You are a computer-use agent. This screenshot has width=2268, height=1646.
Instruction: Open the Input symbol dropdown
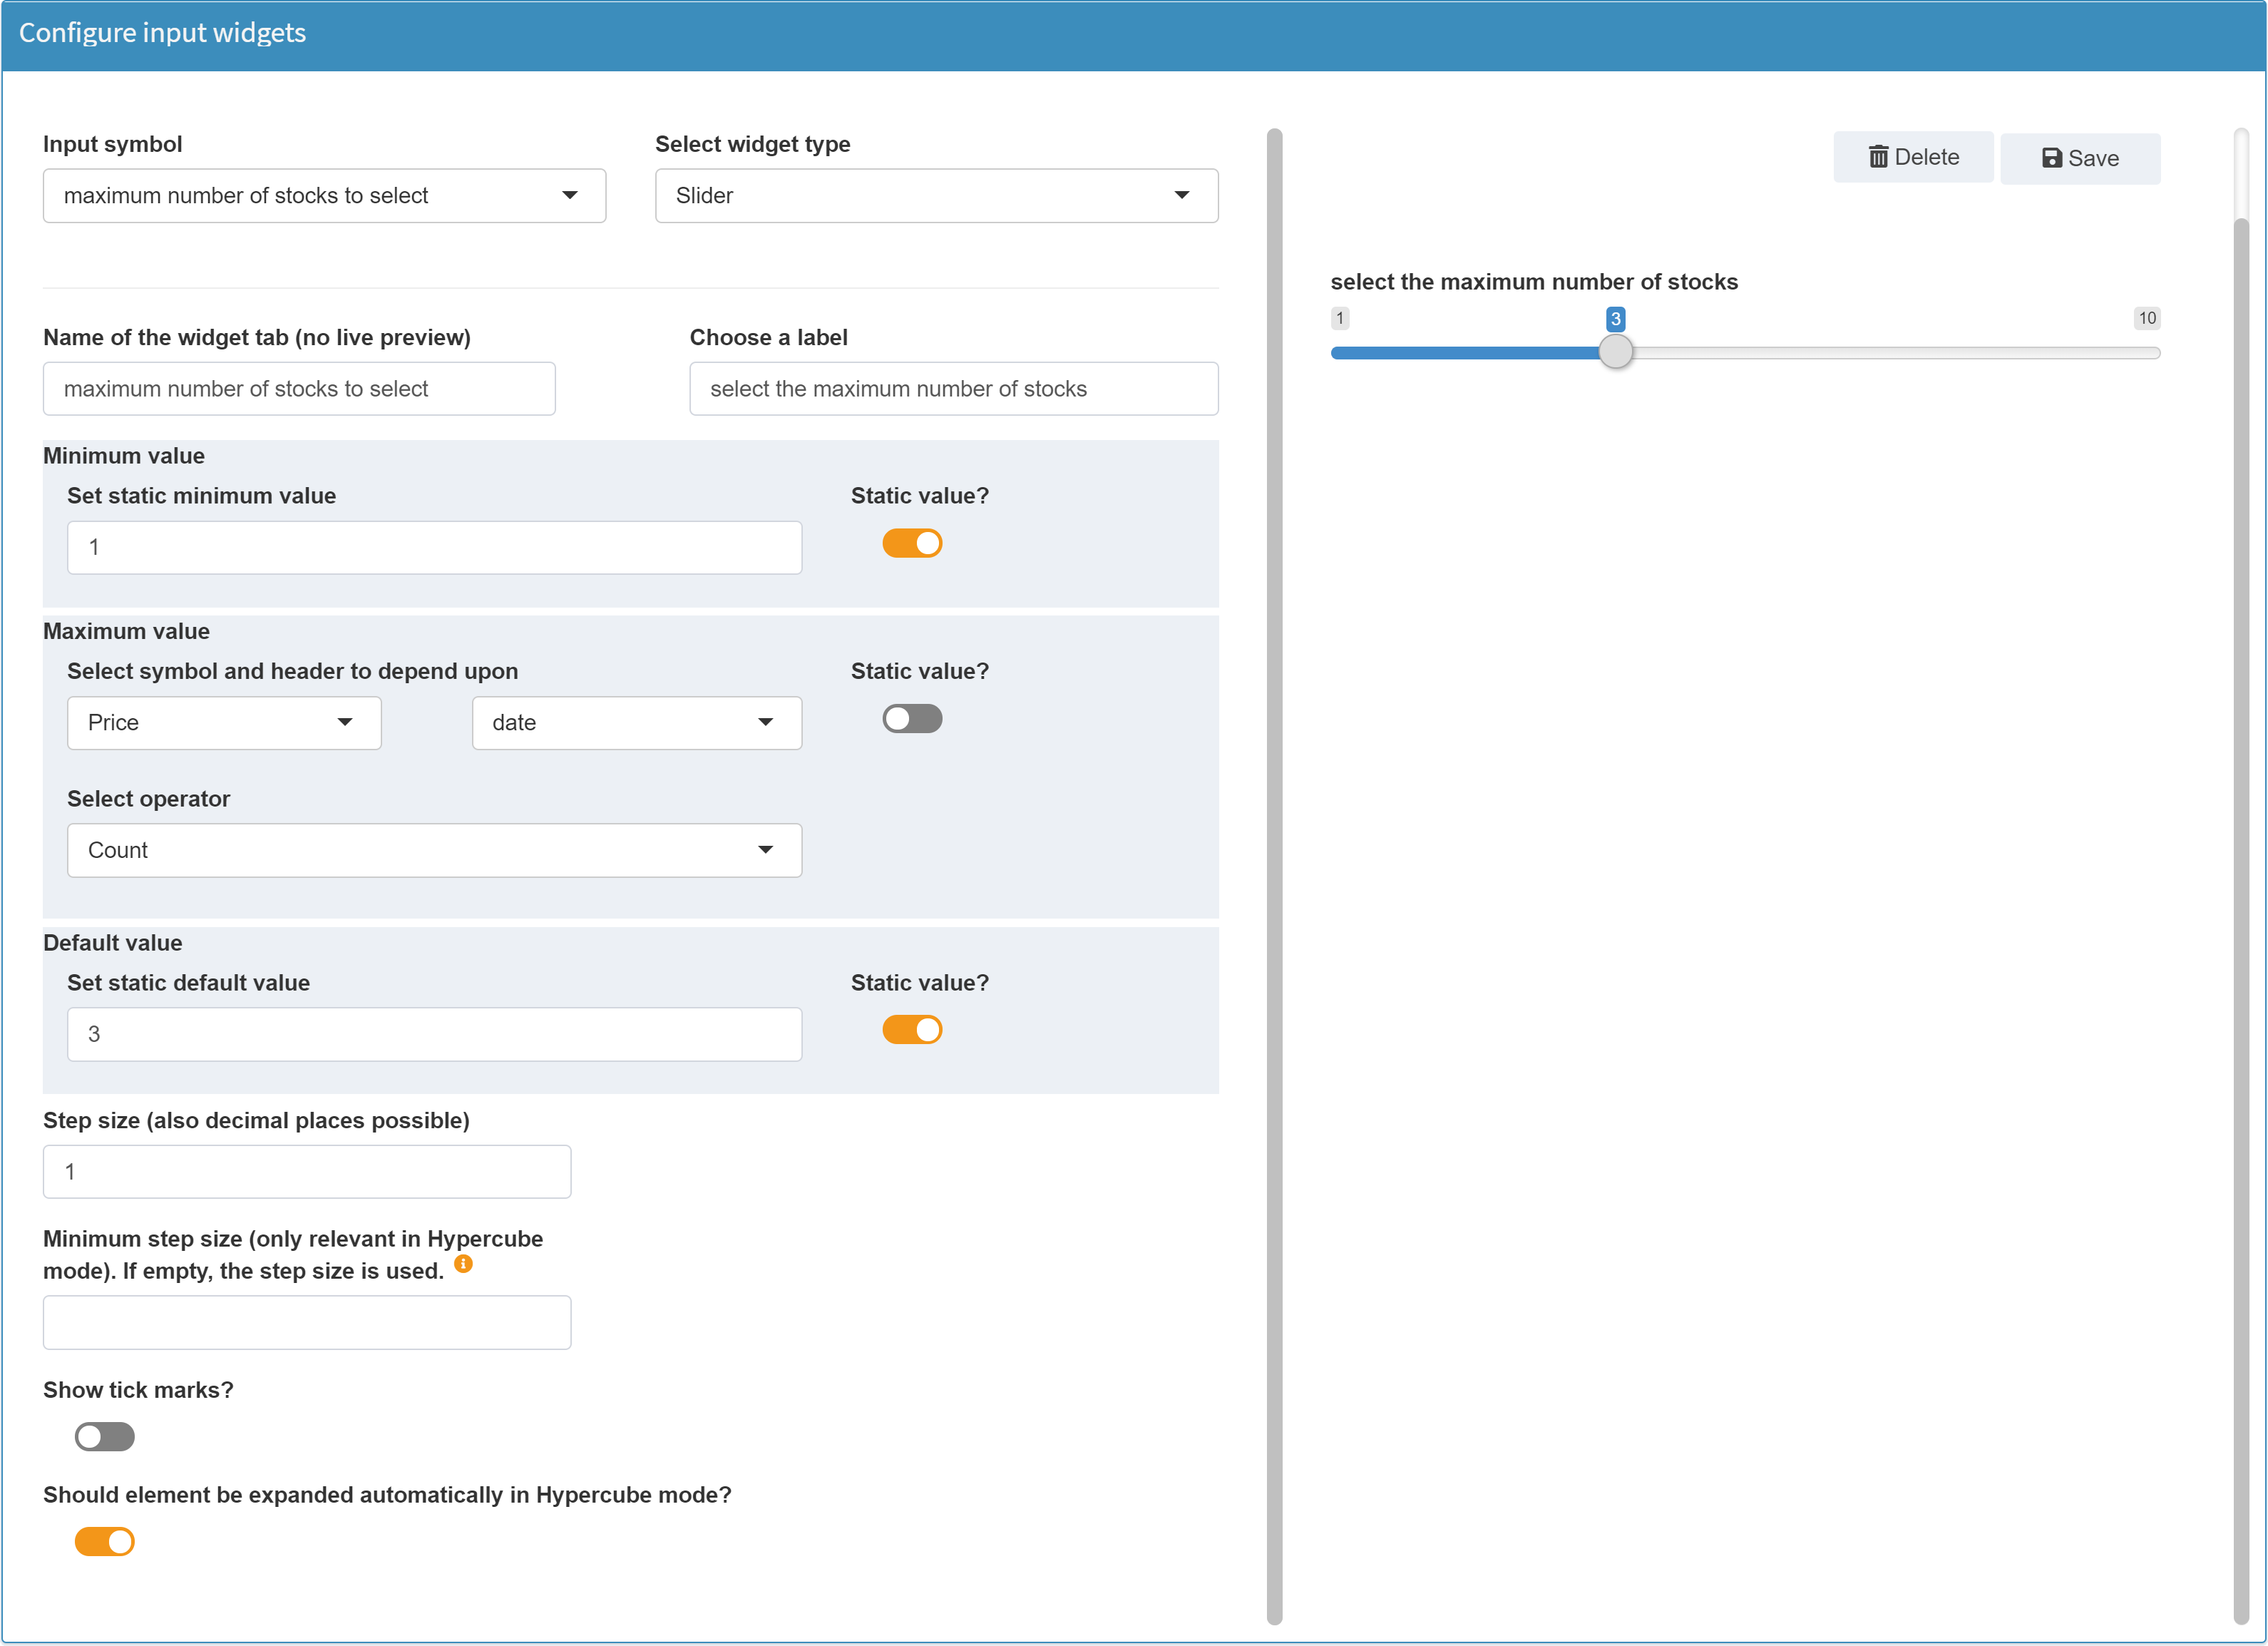pyautogui.click(x=324, y=196)
